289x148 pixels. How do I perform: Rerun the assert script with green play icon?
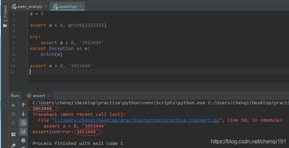click(13, 105)
